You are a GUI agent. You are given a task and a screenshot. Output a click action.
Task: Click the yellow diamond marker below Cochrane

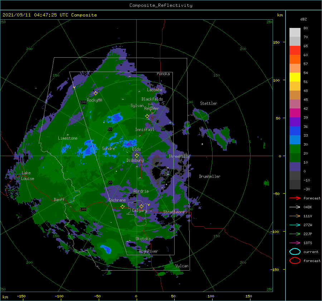pyautogui.click(x=122, y=207)
